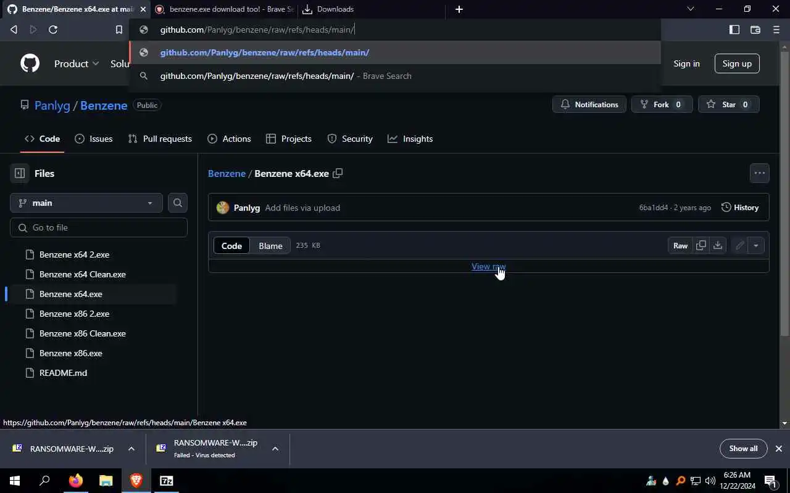Image resolution: width=790 pixels, height=493 pixels.
Task: Open the Insights tab
Action: coord(410,139)
